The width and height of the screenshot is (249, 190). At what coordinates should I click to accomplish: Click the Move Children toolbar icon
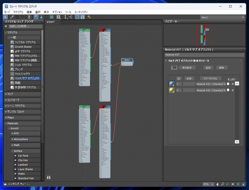click(x=36, y=17)
